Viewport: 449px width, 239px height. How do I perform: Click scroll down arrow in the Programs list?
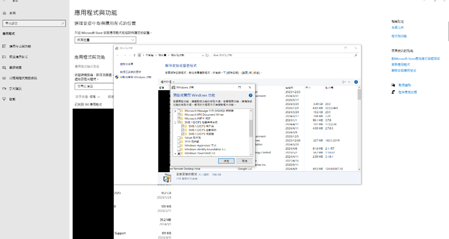click(359, 169)
